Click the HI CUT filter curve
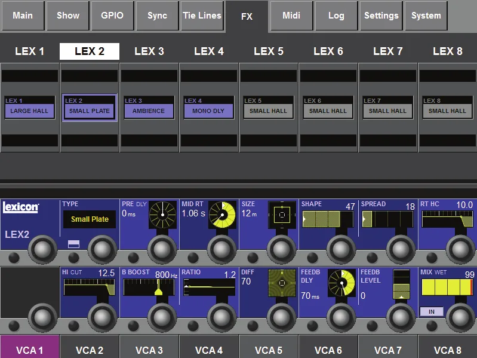Viewport: 477px width, 358px height. coord(90,287)
